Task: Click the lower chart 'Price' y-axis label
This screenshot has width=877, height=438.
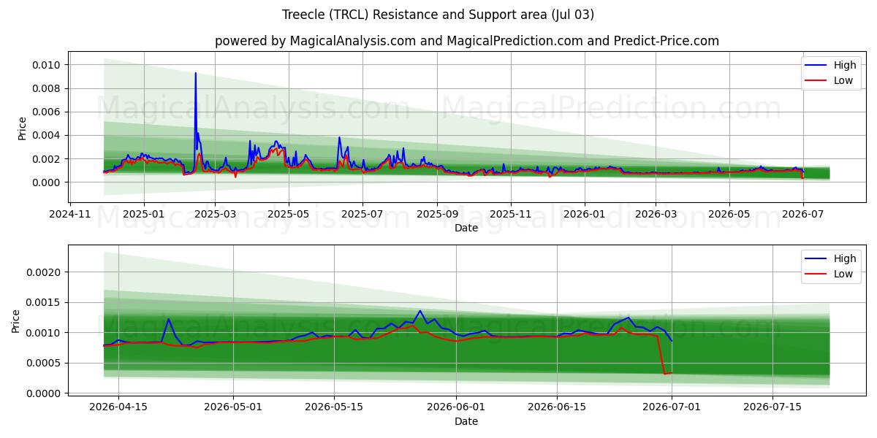Action: click(x=16, y=321)
